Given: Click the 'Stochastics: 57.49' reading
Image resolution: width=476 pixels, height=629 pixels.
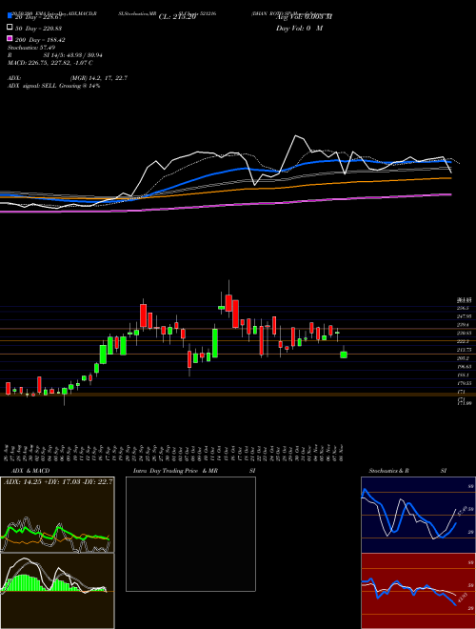Looking at the screenshot, I should coord(31,48).
